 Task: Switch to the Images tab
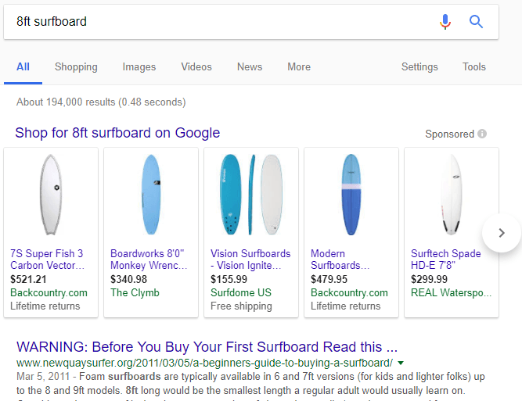pyautogui.click(x=139, y=66)
